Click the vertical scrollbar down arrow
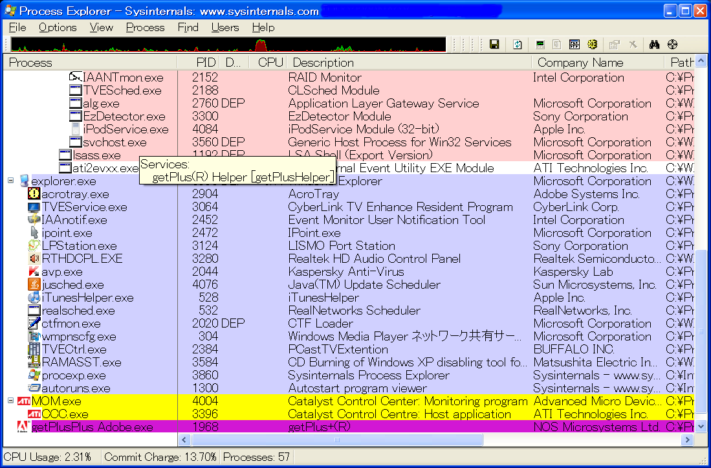The image size is (711, 468). pos(701,427)
